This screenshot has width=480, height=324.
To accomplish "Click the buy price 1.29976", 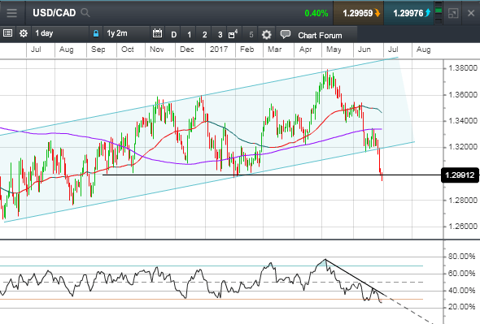I will point(409,13).
